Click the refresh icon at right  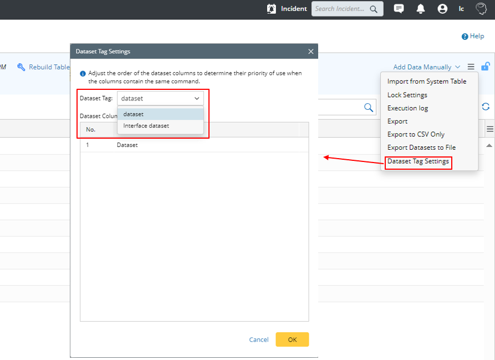click(486, 107)
